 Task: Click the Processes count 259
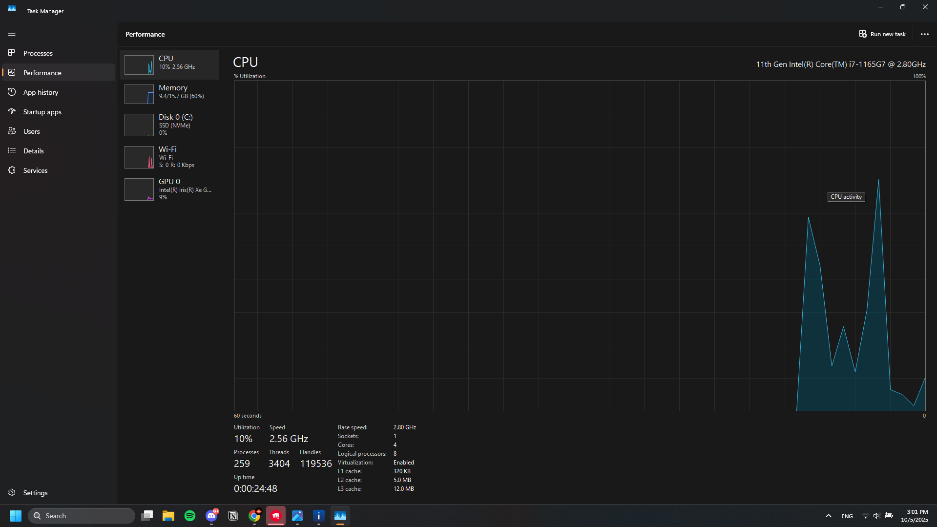point(242,464)
